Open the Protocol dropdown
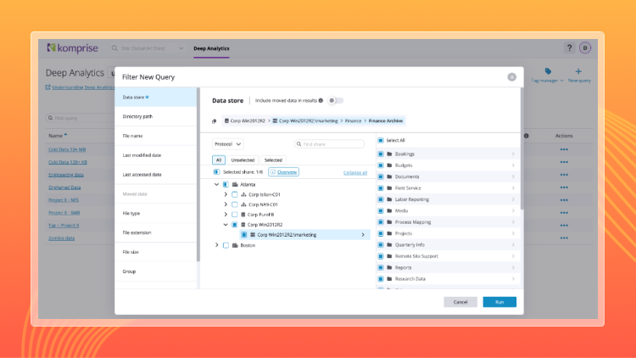 [x=227, y=144]
